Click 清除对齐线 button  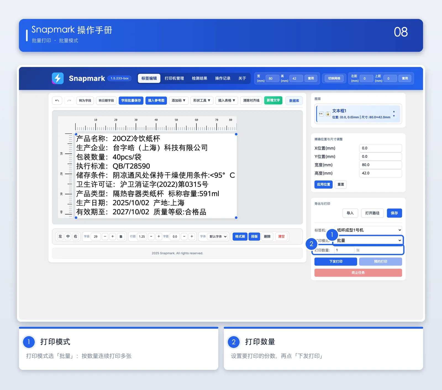click(x=251, y=101)
